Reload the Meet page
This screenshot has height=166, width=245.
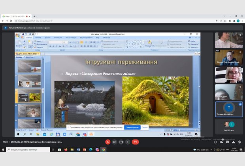12,21
